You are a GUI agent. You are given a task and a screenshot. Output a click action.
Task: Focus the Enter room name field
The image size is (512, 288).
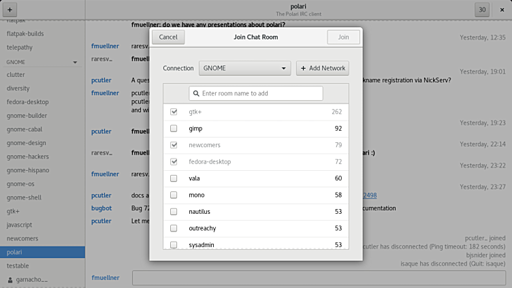point(256,93)
